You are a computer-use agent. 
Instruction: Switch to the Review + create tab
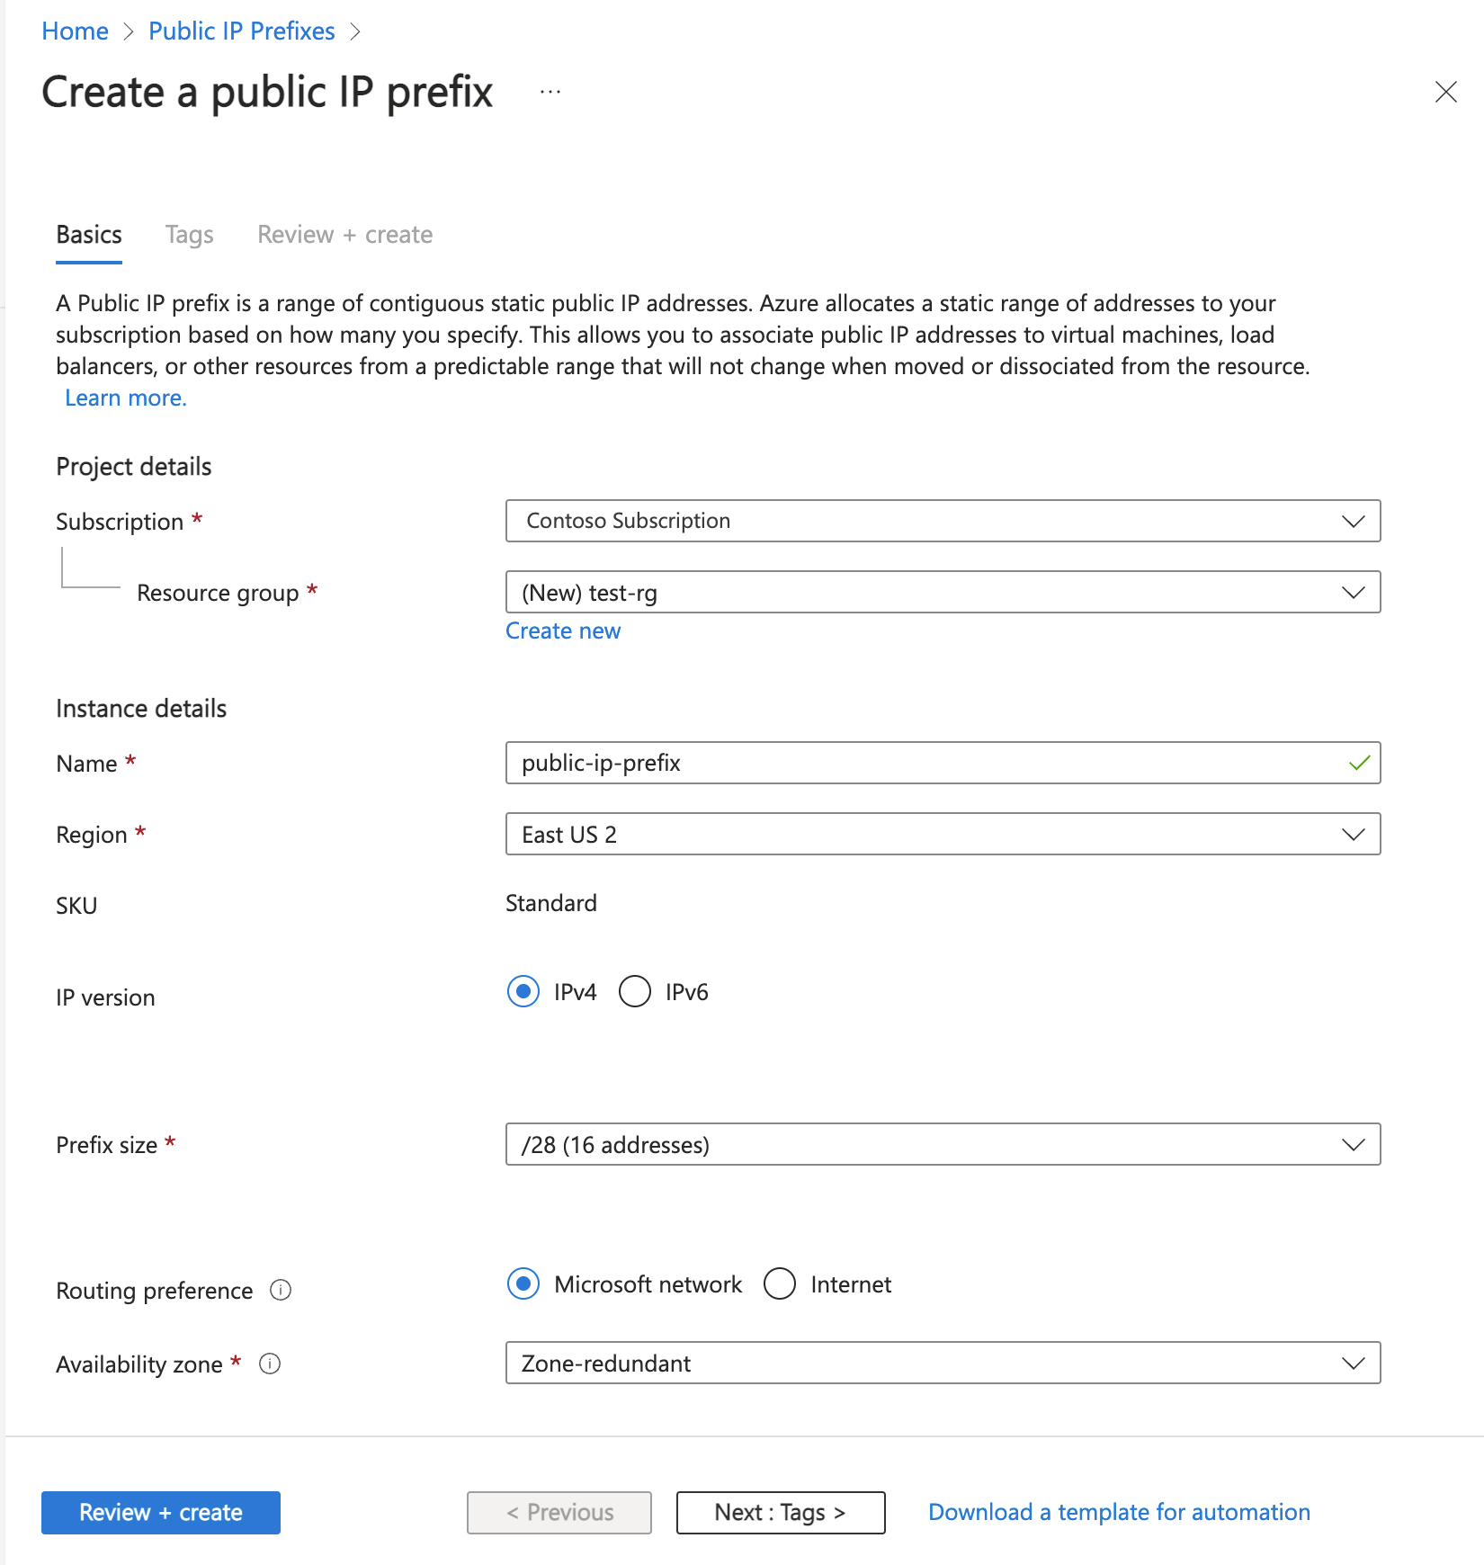[x=344, y=234]
